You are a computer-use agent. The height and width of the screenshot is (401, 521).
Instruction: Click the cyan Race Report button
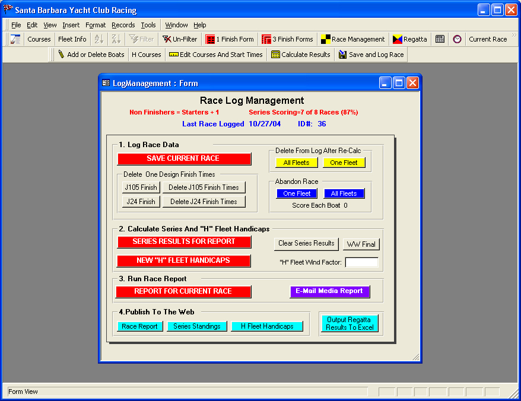[x=140, y=326]
